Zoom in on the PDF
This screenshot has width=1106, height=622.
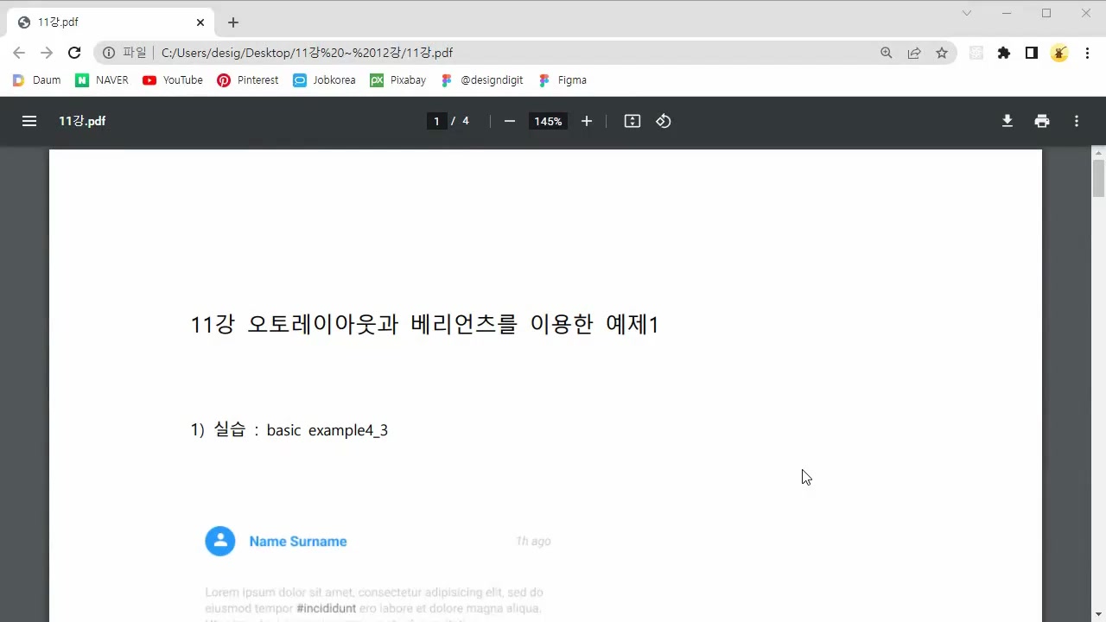click(x=587, y=121)
